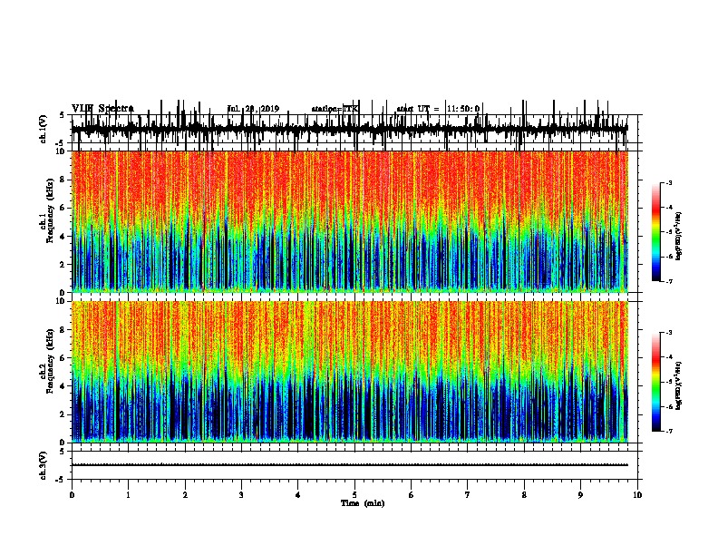Click the ch.2 color bar '-4' label
718x555 pixels.
tap(668, 357)
